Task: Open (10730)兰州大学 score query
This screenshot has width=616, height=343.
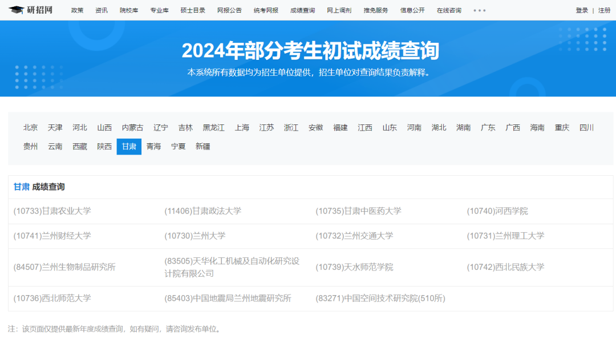Action: coord(195,236)
